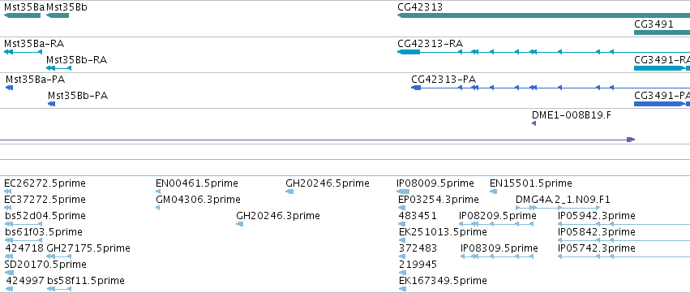Click the CG42313-PA protein feature

click(x=551, y=88)
